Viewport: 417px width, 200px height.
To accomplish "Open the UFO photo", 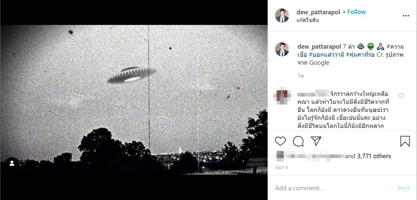I will point(134,100).
